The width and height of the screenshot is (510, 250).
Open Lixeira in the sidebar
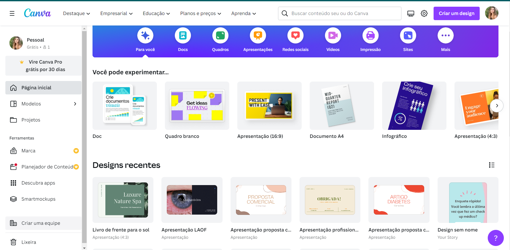point(29,242)
